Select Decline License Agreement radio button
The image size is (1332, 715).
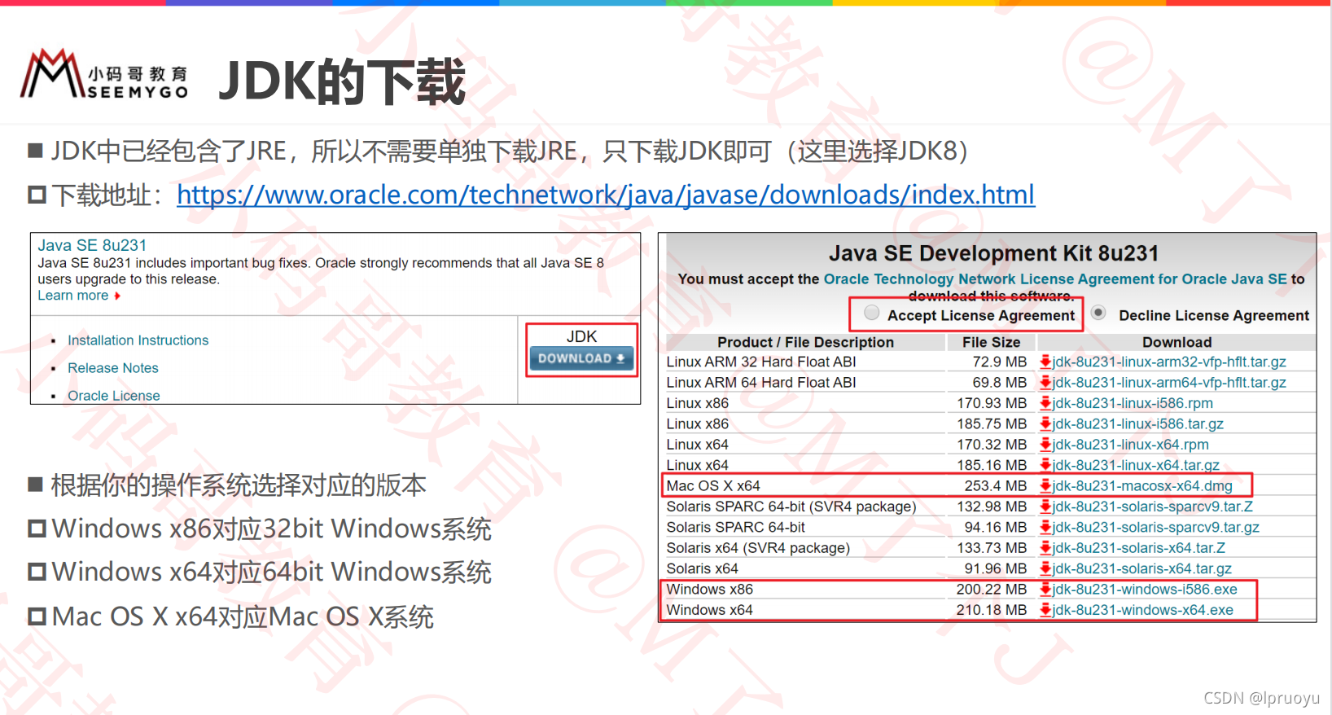(1098, 313)
